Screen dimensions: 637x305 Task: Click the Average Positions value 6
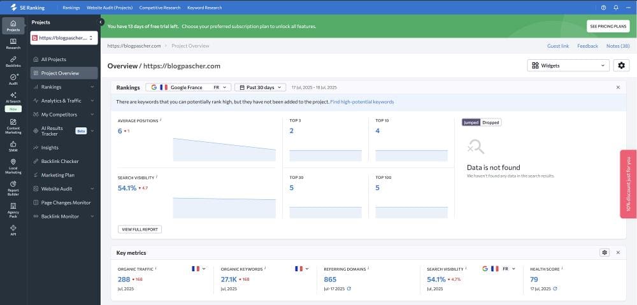tap(120, 131)
